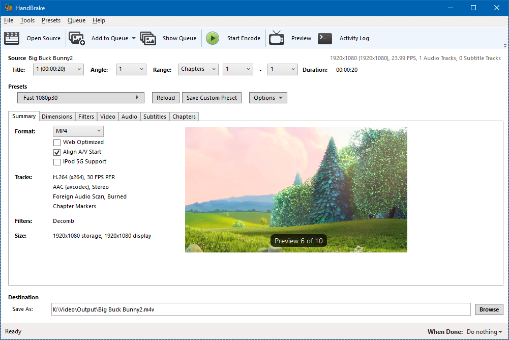509x340 pixels.
Task: Open the Fast 1080p30 presets selector
Action: tap(81, 98)
